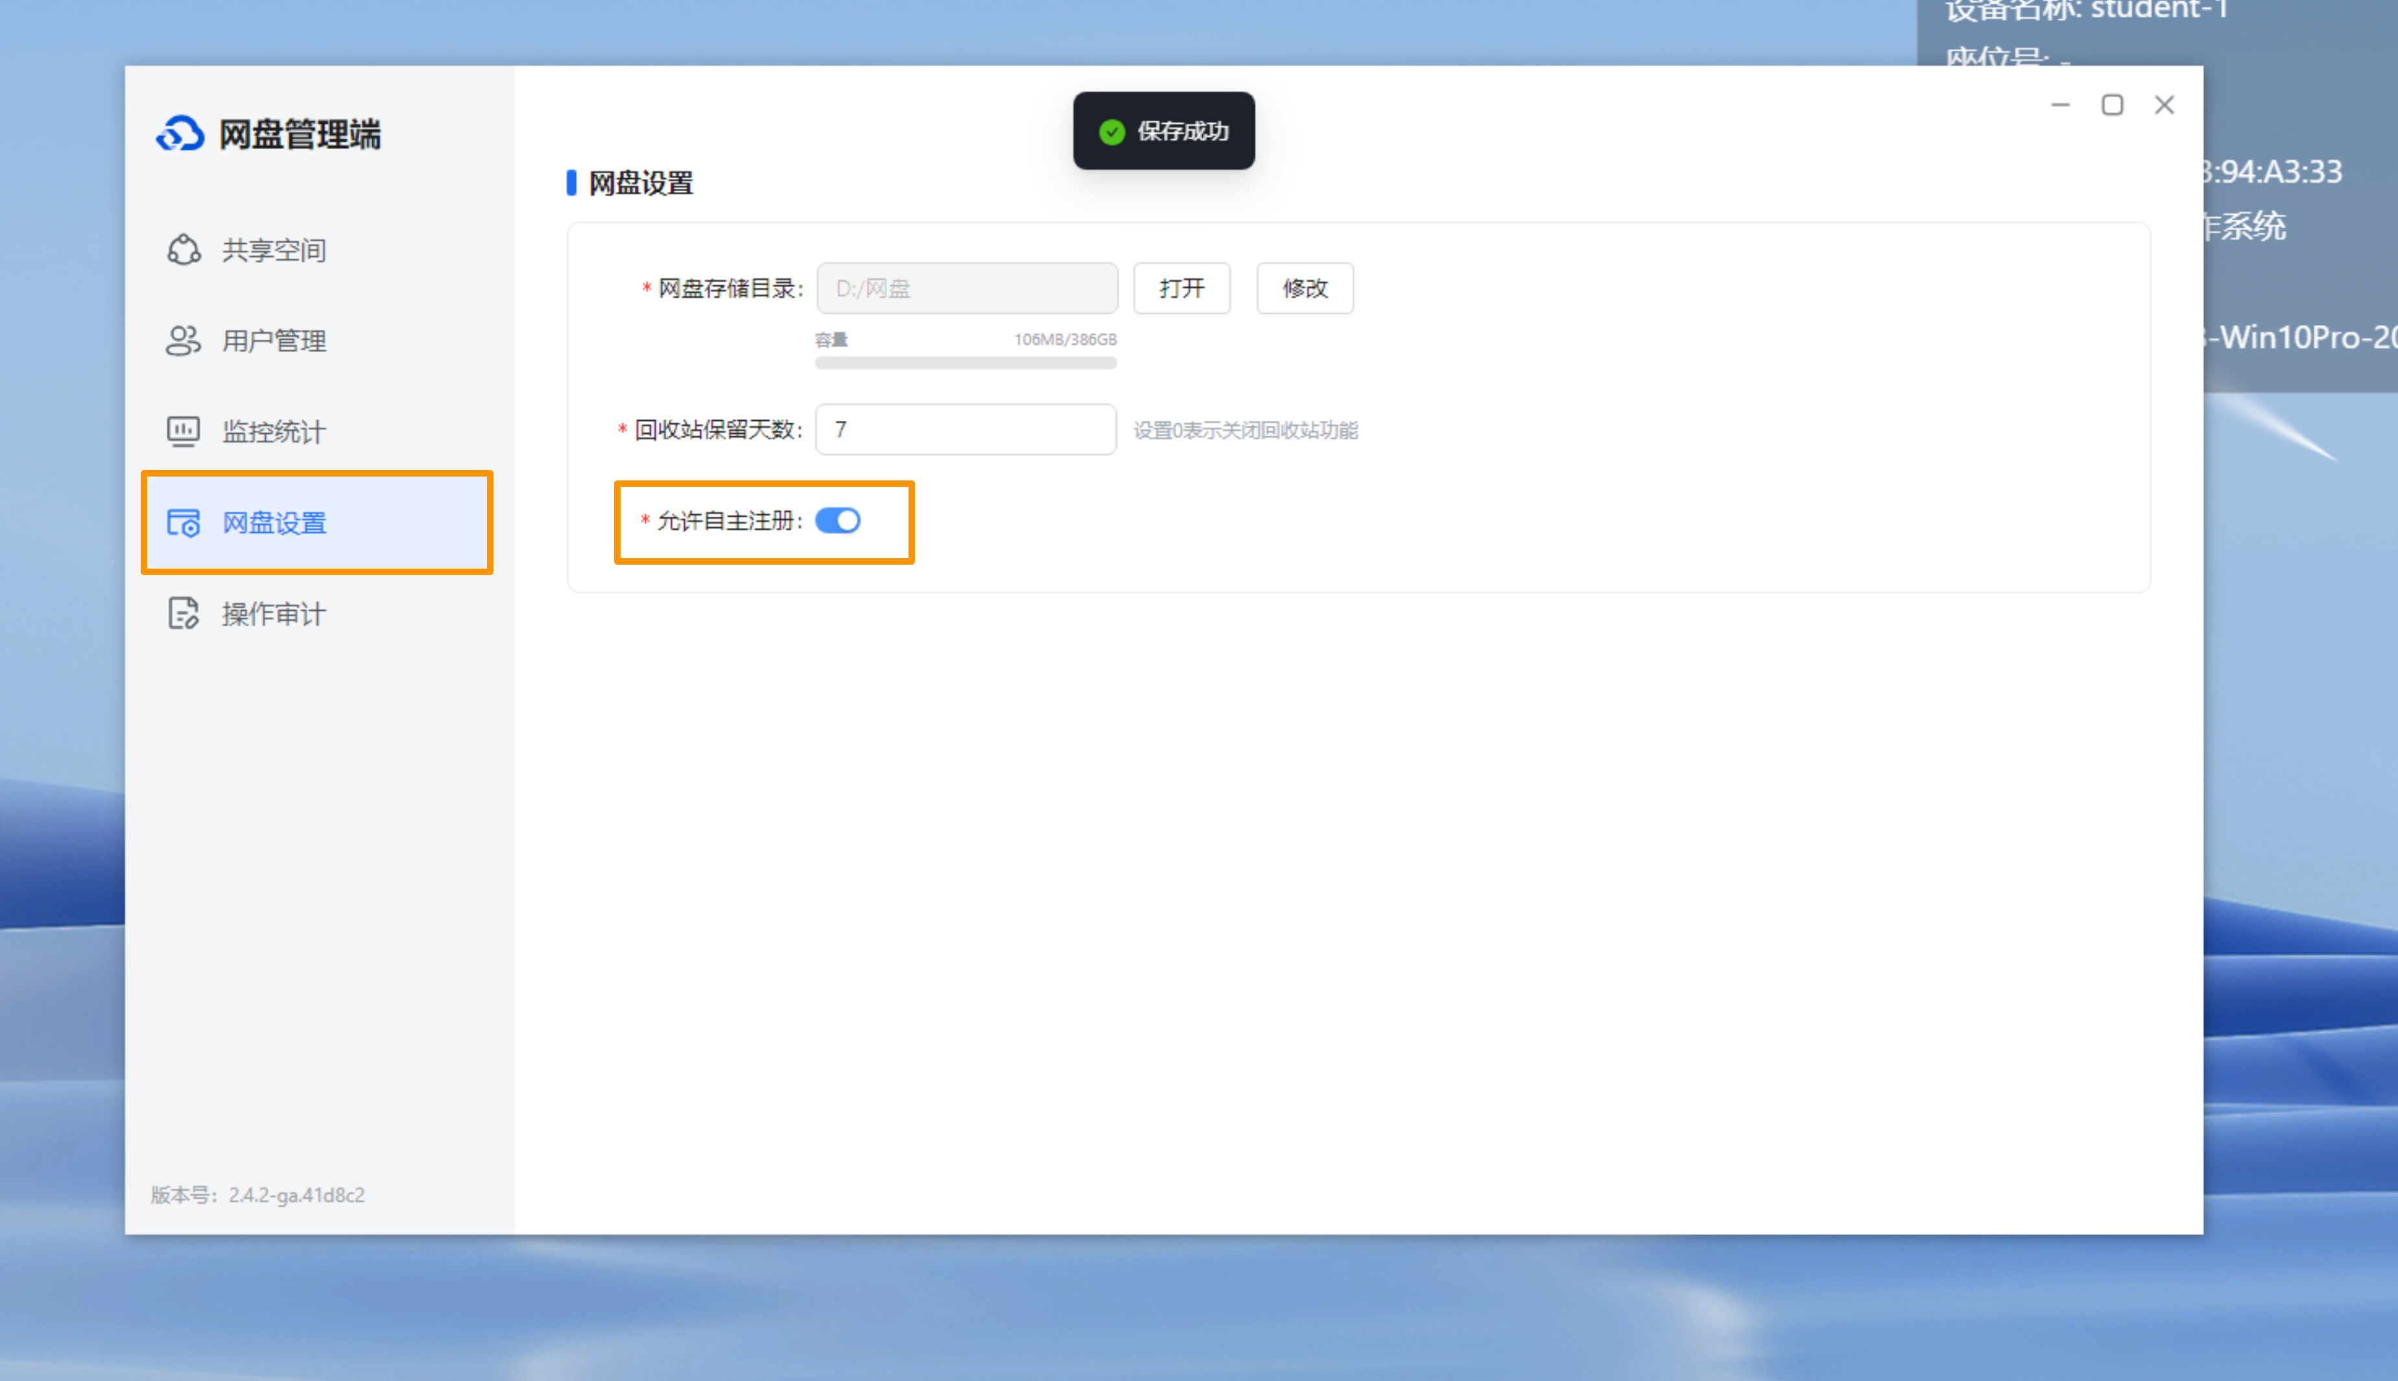The height and width of the screenshot is (1381, 2398).
Task: Go to 用户管理 section
Action: point(274,342)
